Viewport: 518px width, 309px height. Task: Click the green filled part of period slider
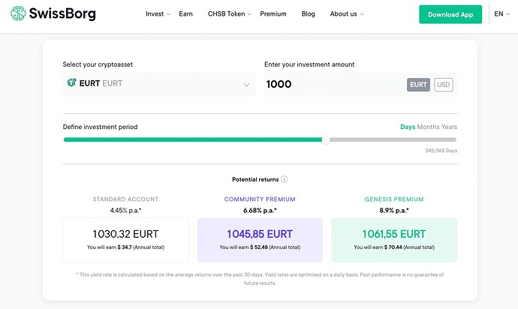pos(193,139)
